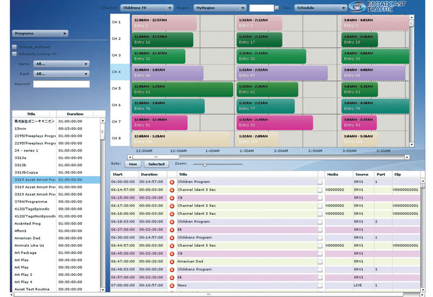Image resolution: width=433 pixels, height=297 pixels.
Task: Tick the checkbox on the News row
Action: pos(320,286)
